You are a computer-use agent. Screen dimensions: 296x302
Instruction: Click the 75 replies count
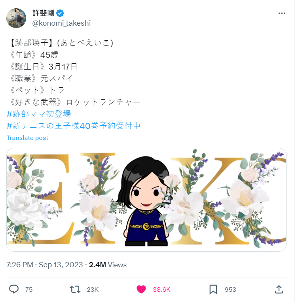point(29,290)
